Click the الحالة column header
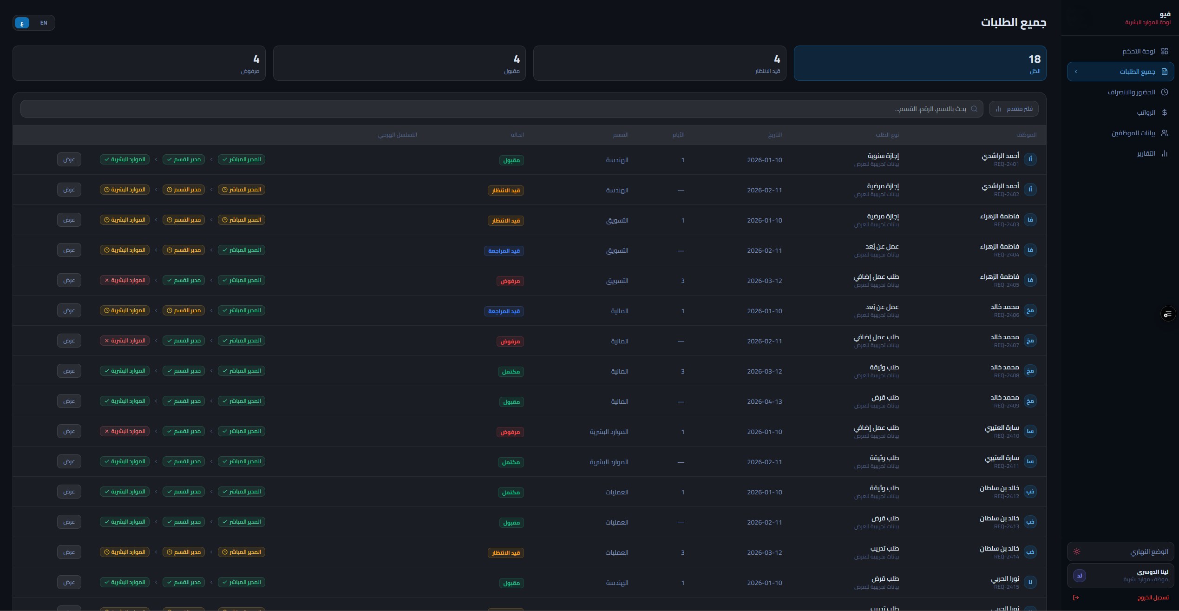Viewport: 1179px width, 611px height. (x=517, y=135)
